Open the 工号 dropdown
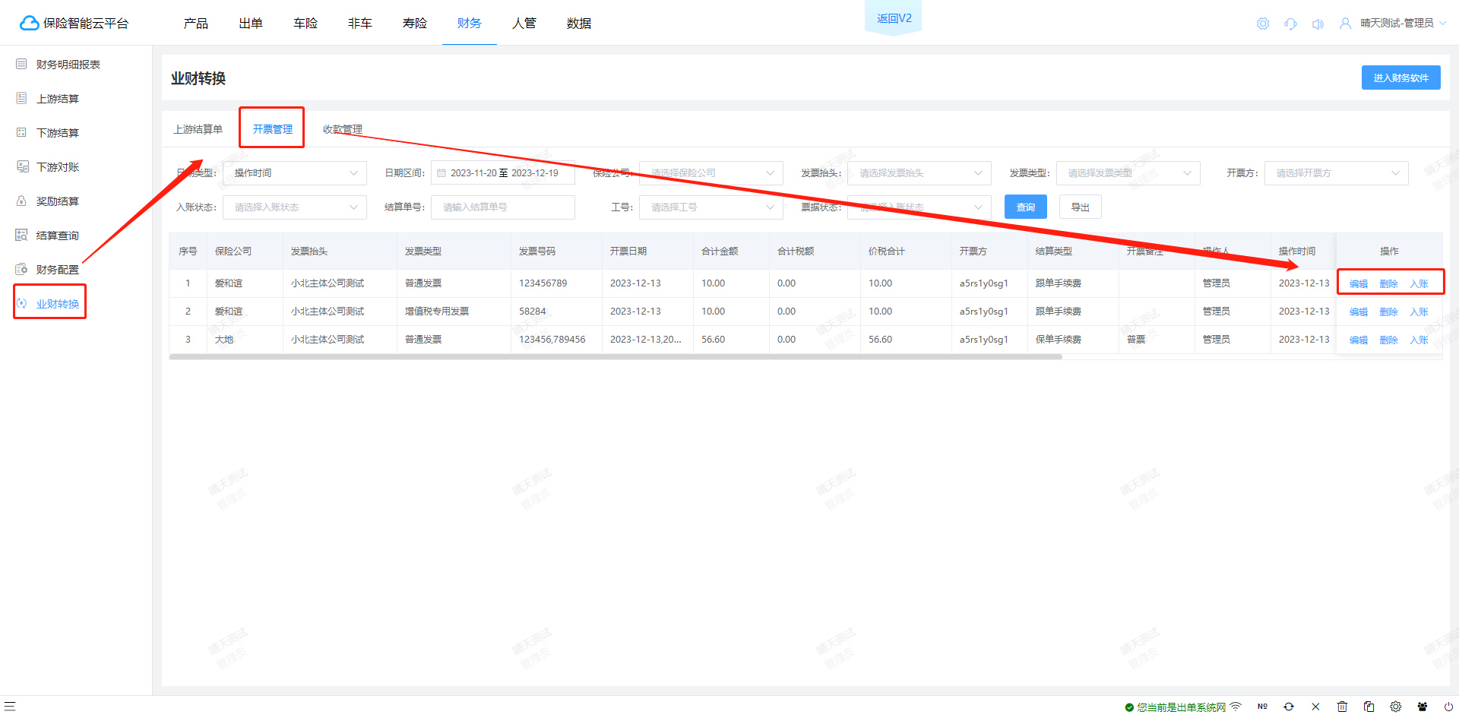The image size is (1459, 718). click(x=711, y=207)
